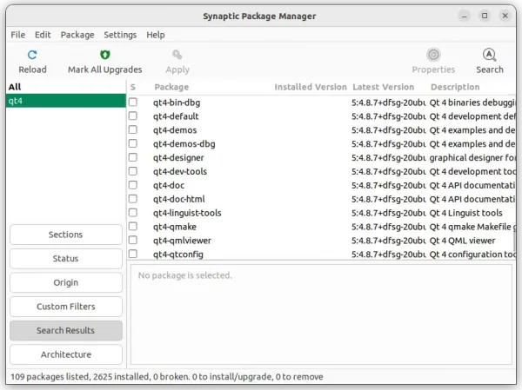
Task: Close the Synaptic Package Manager window
Action: (x=505, y=16)
